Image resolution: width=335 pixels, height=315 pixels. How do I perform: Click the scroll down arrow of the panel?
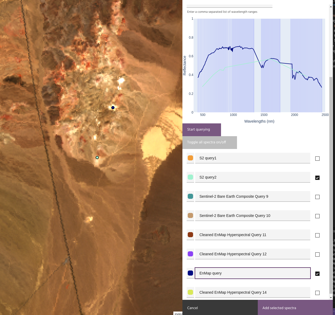click(x=331, y=297)
